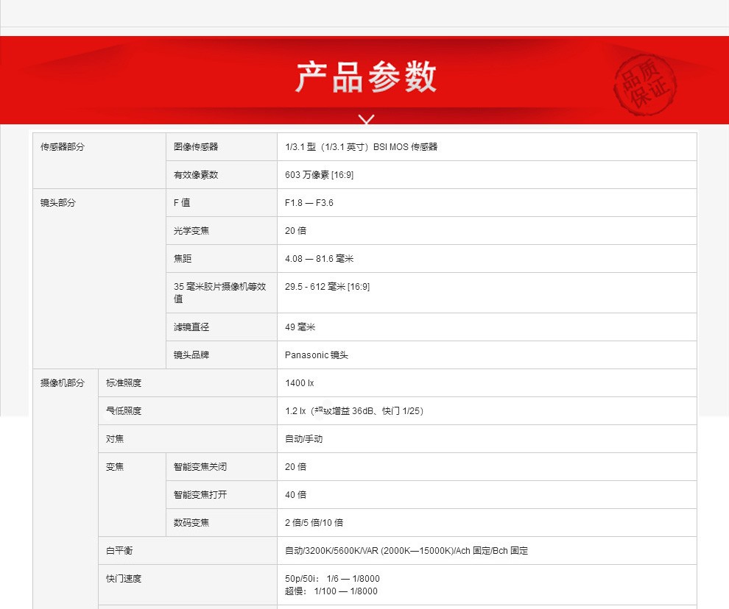Screen dimensions: 729x609
Task: Select the BSI MOS 传感器 value cell
Action: 487,147
